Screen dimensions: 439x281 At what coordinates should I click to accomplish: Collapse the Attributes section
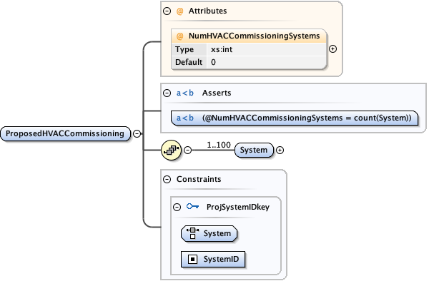pyautogui.click(x=167, y=11)
